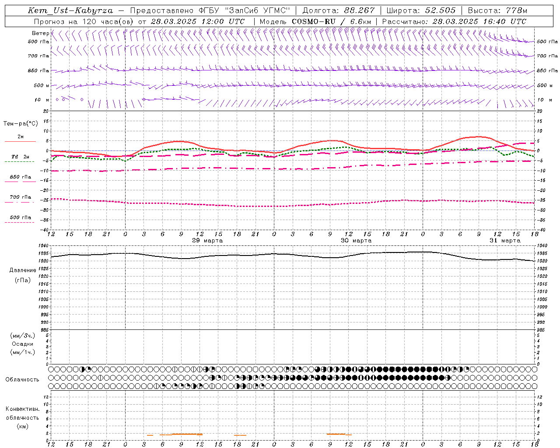Click the (мм/3ч.) precipitation unit label
This screenshot has height=448, width=560.
coord(23,336)
